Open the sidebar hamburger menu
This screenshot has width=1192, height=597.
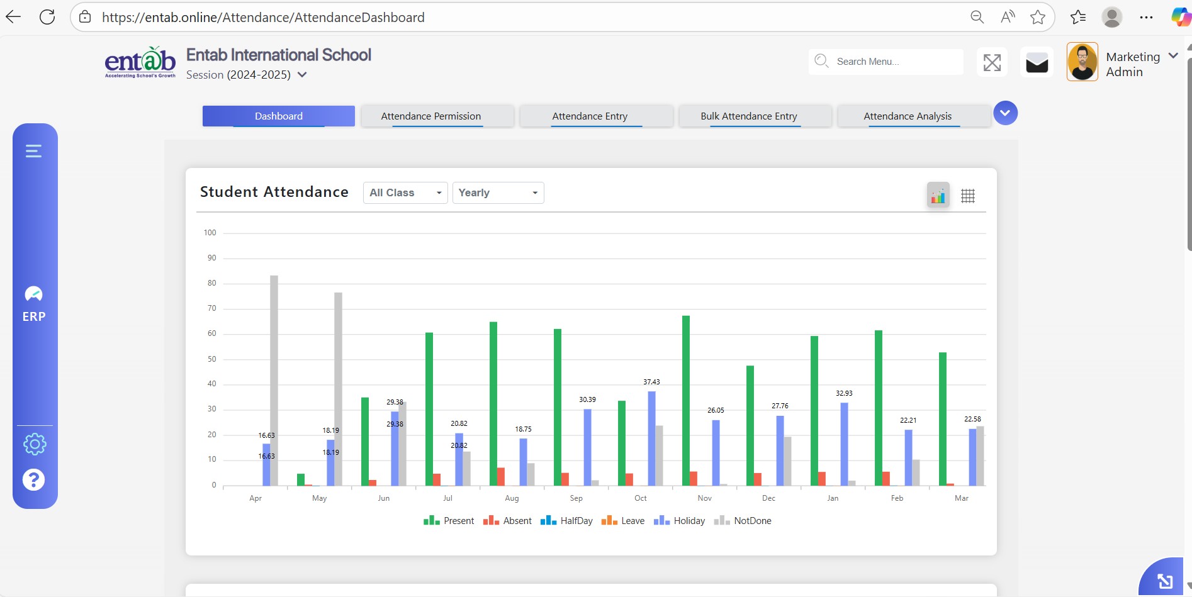point(33,151)
